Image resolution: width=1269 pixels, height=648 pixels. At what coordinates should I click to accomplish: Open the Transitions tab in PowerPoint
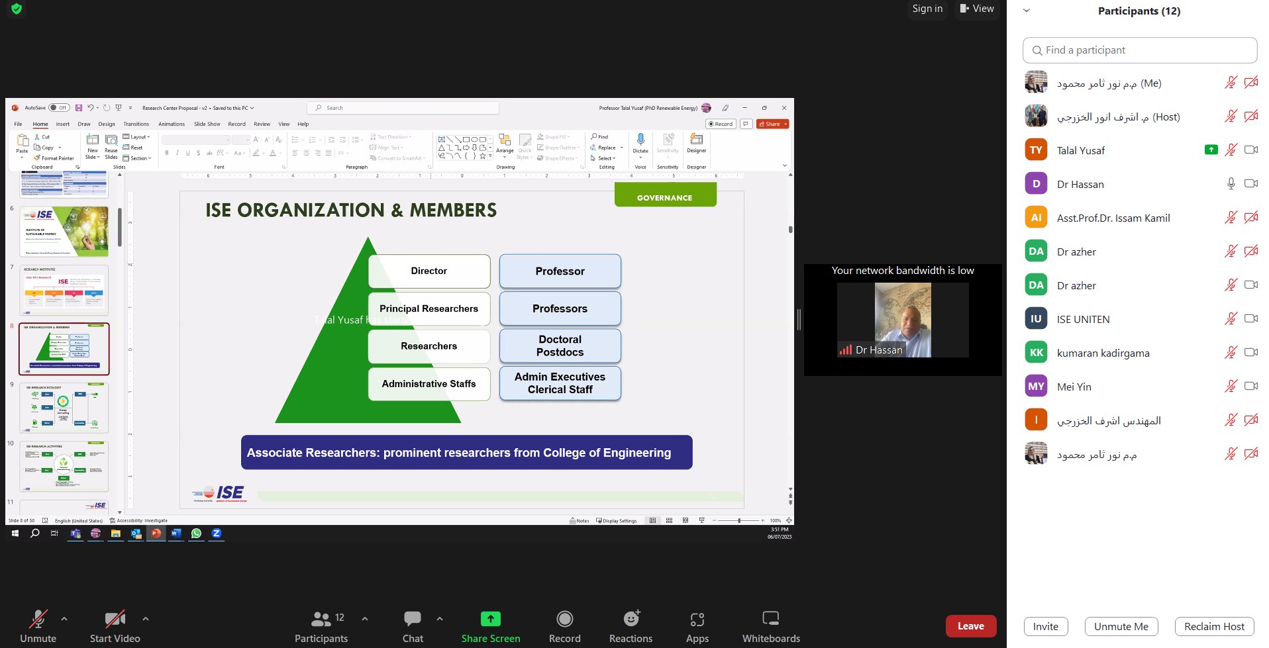pyautogui.click(x=136, y=124)
